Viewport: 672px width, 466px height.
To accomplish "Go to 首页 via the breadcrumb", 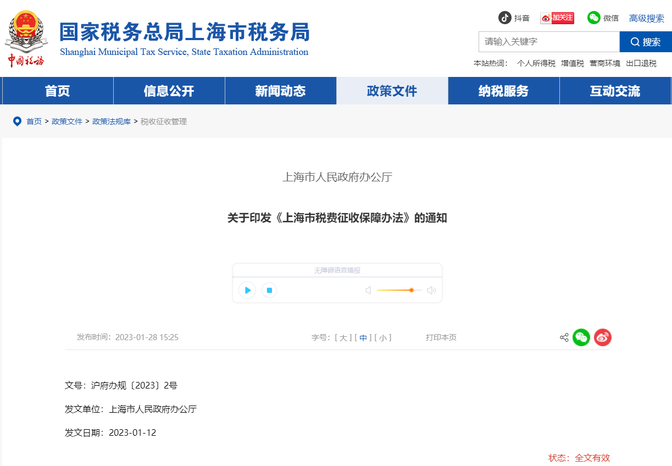I will coord(35,121).
